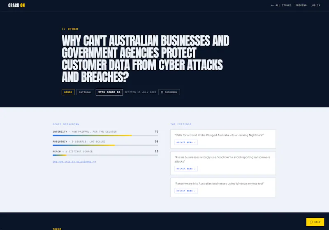The width and height of the screenshot is (329, 230).
Task: Select the 'Aussie businesses wrongly use loophole' quote
Action: tap(222, 159)
